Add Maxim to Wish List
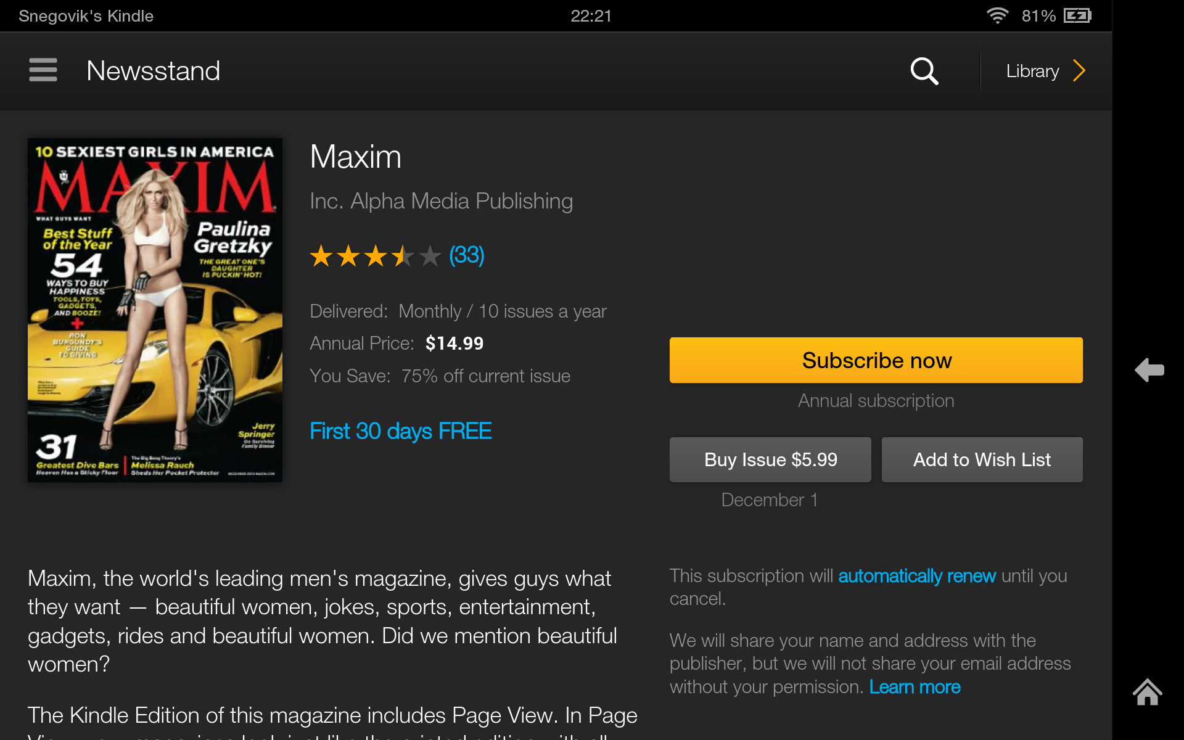1184x740 pixels. [x=982, y=459]
